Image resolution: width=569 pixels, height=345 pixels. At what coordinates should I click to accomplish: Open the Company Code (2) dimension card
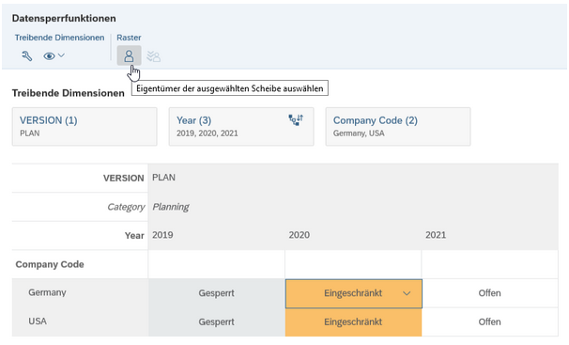[x=398, y=127]
